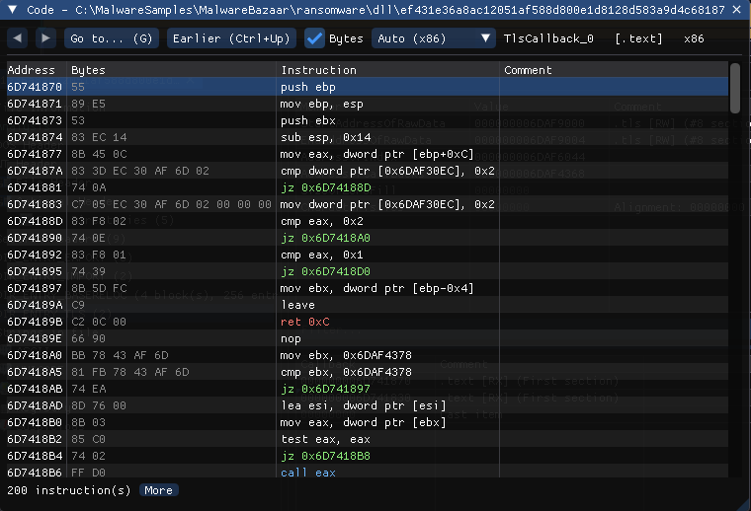Open the Auto (x86) architecture dropdown
The height and width of the screenshot is (511, 751).
pyautogui.click(x=434, y=38)
